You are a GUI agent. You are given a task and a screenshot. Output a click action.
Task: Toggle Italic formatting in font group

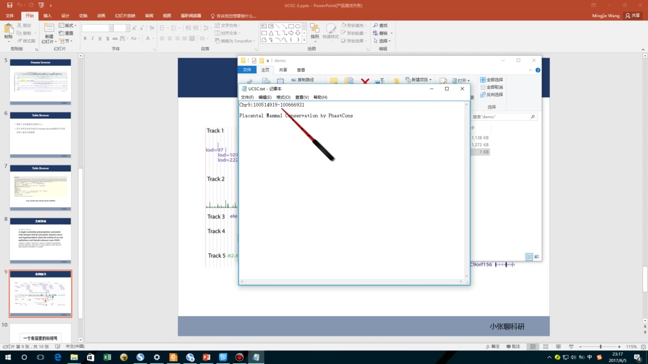(93, 38)
